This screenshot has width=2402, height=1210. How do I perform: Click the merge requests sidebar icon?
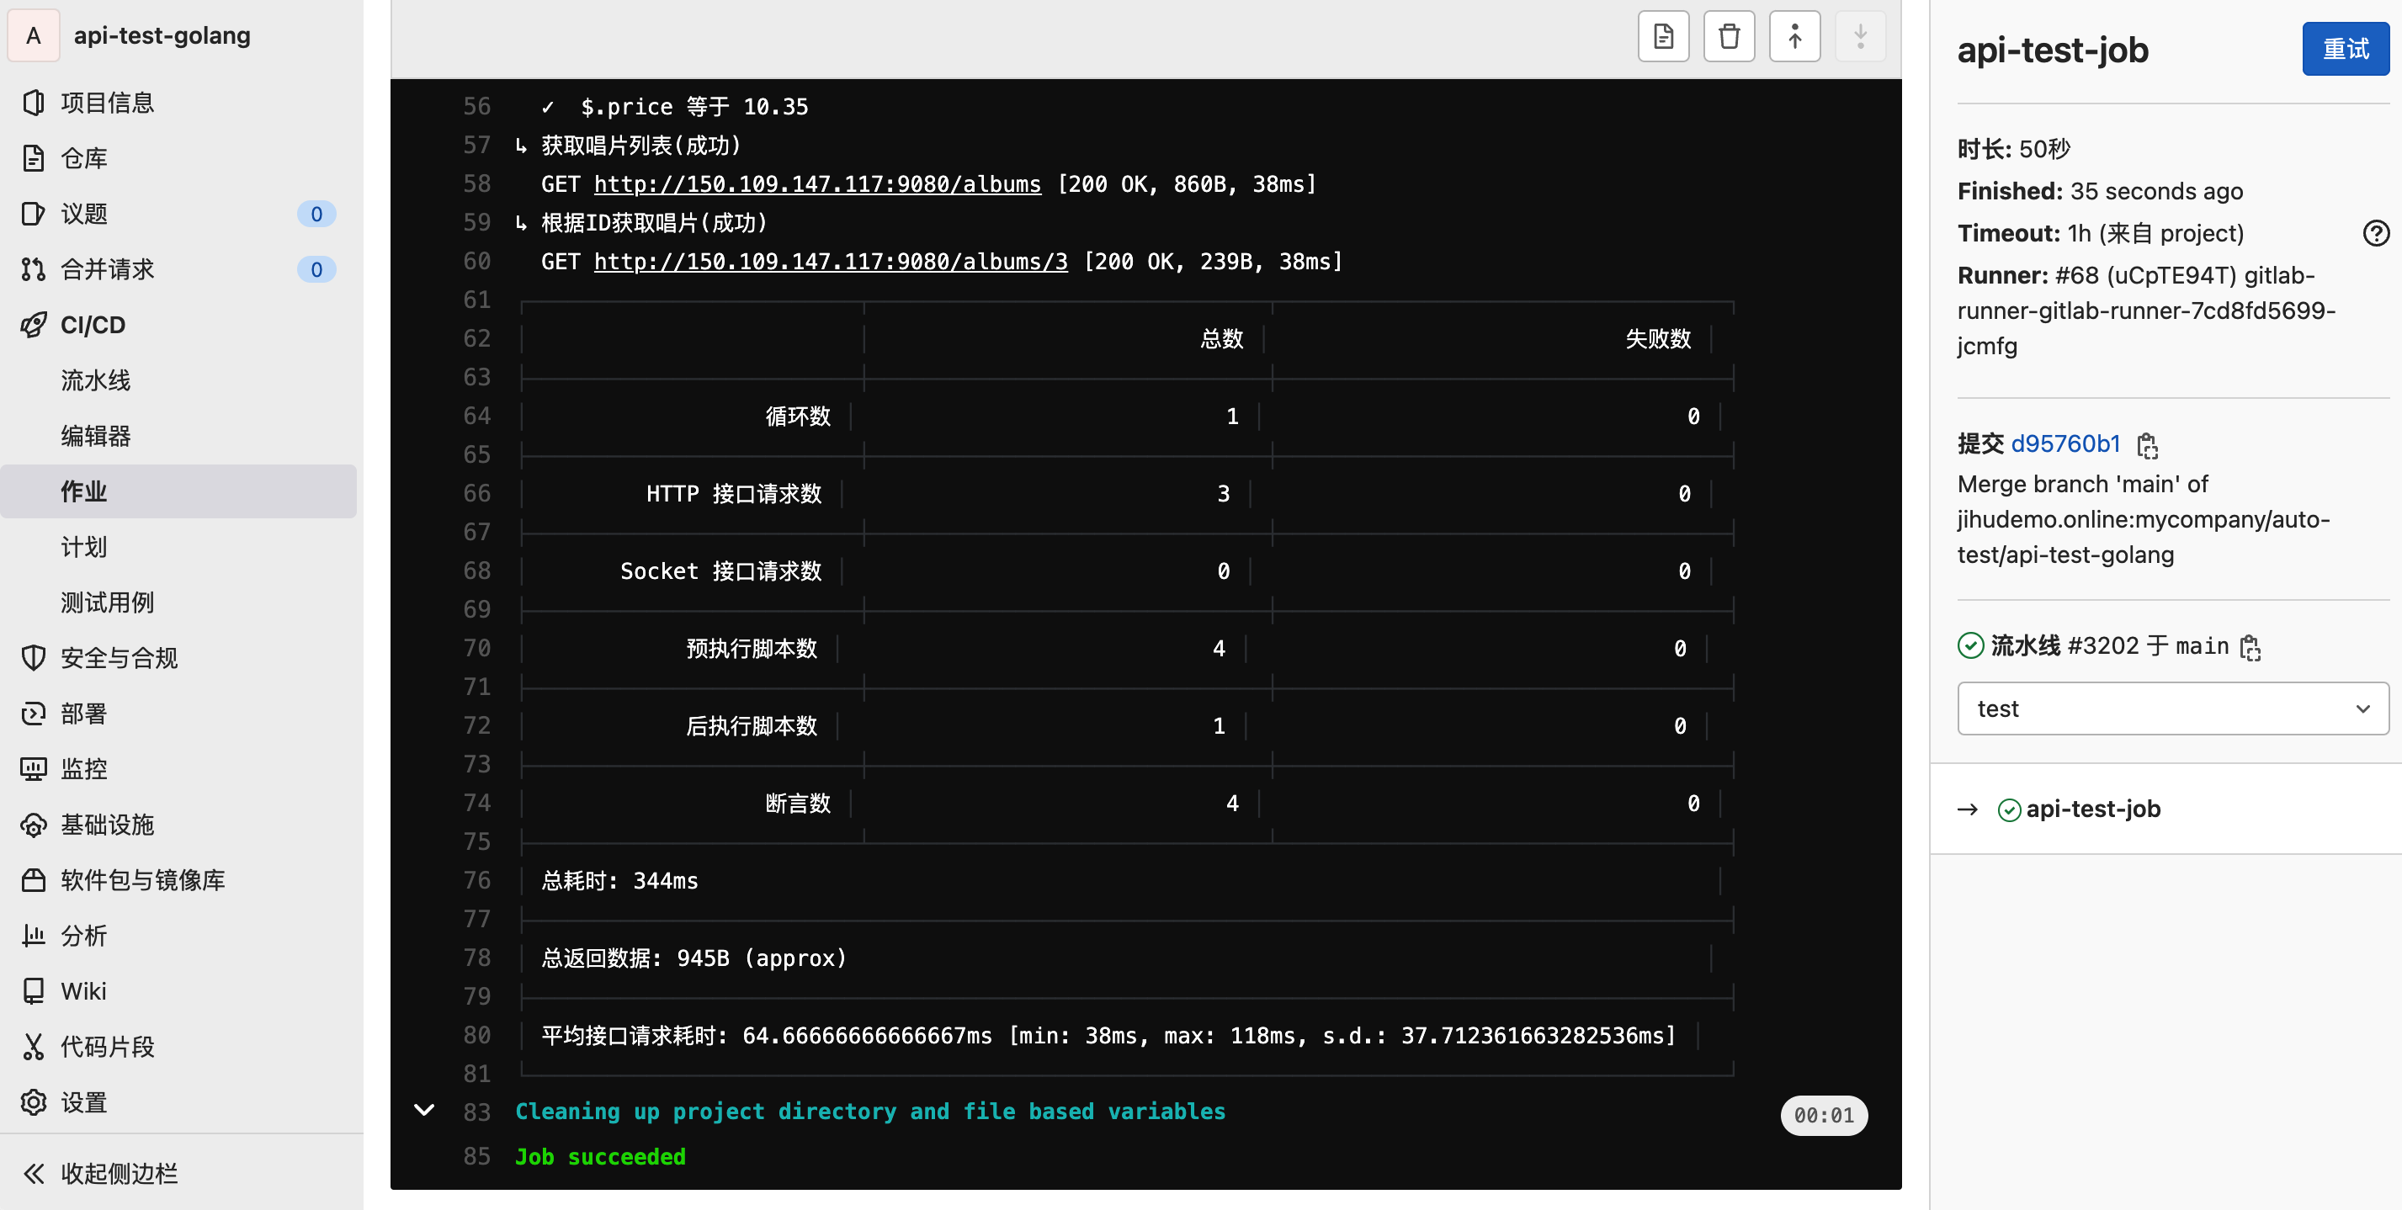[x=34, y=269]
